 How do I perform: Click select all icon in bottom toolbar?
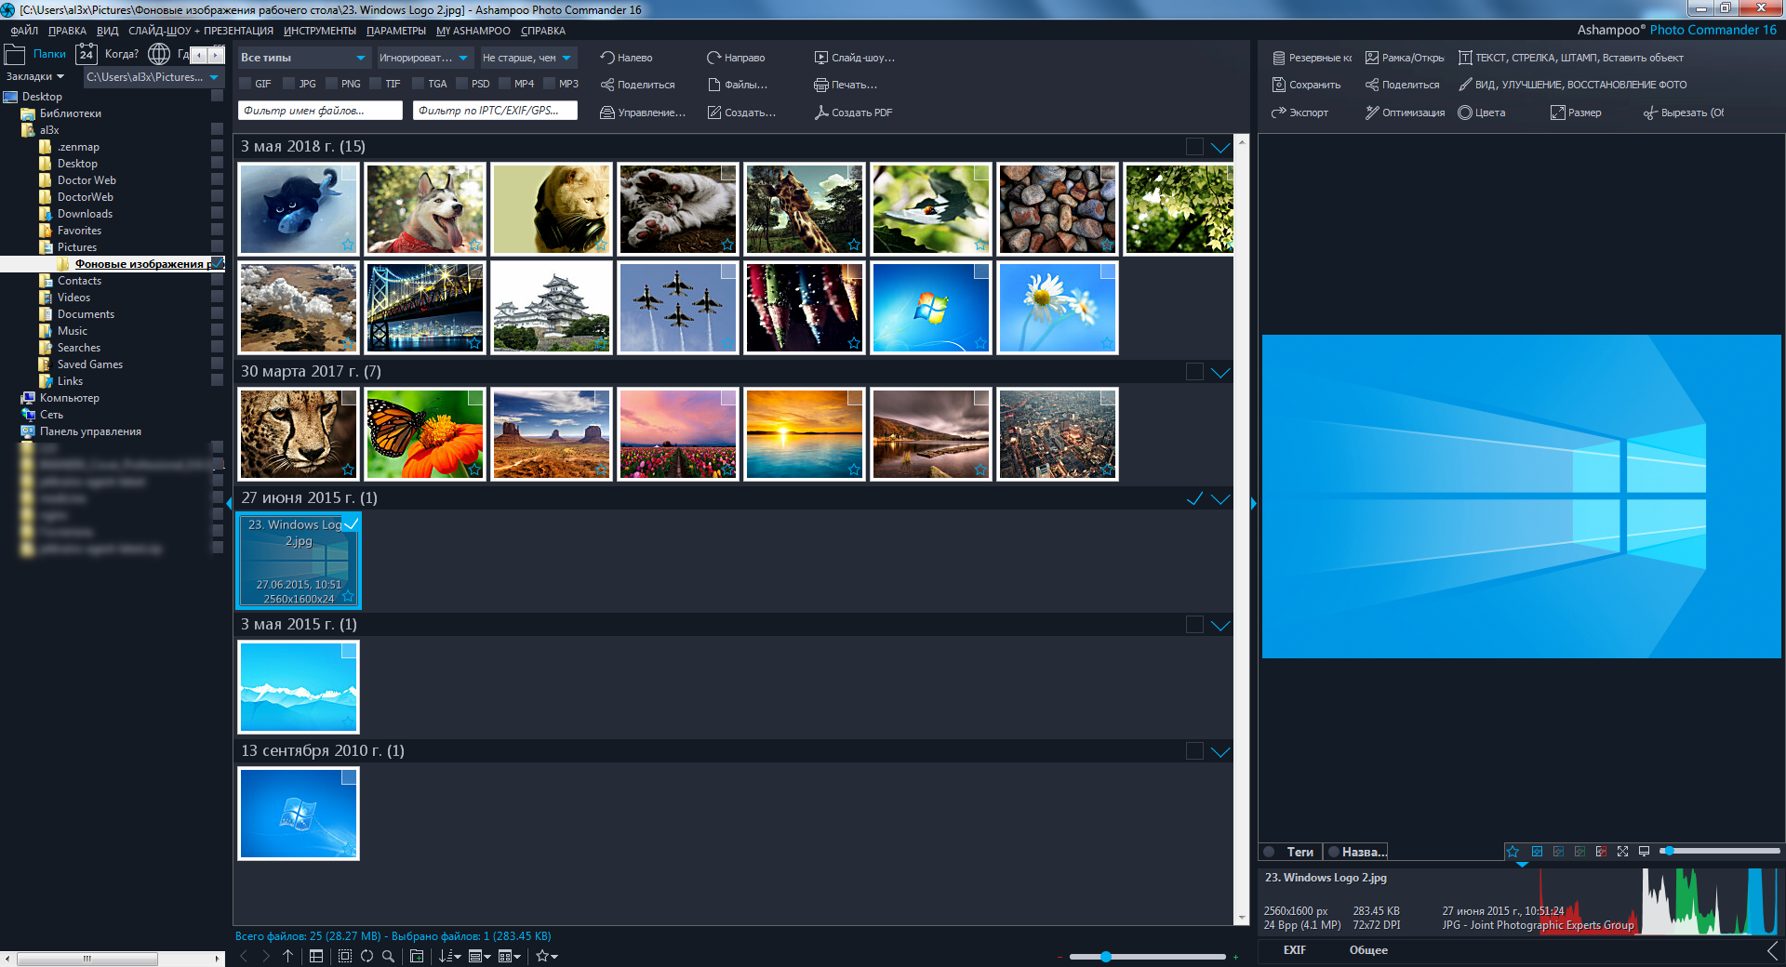(345, 956)
